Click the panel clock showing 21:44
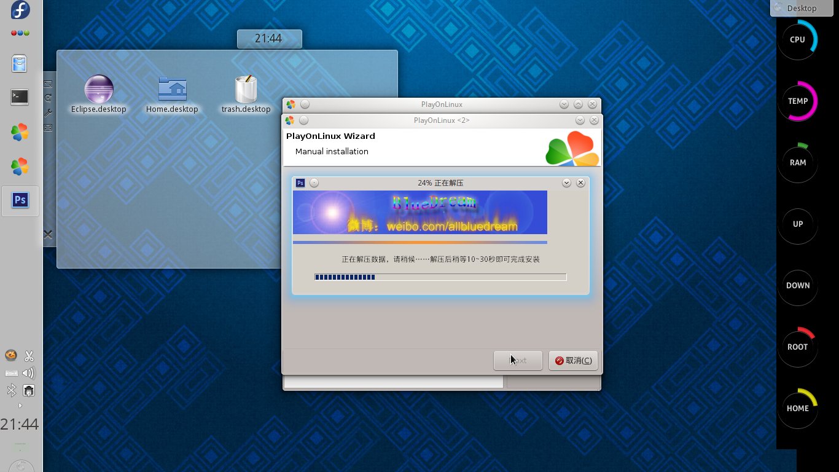 coord(20,425)
